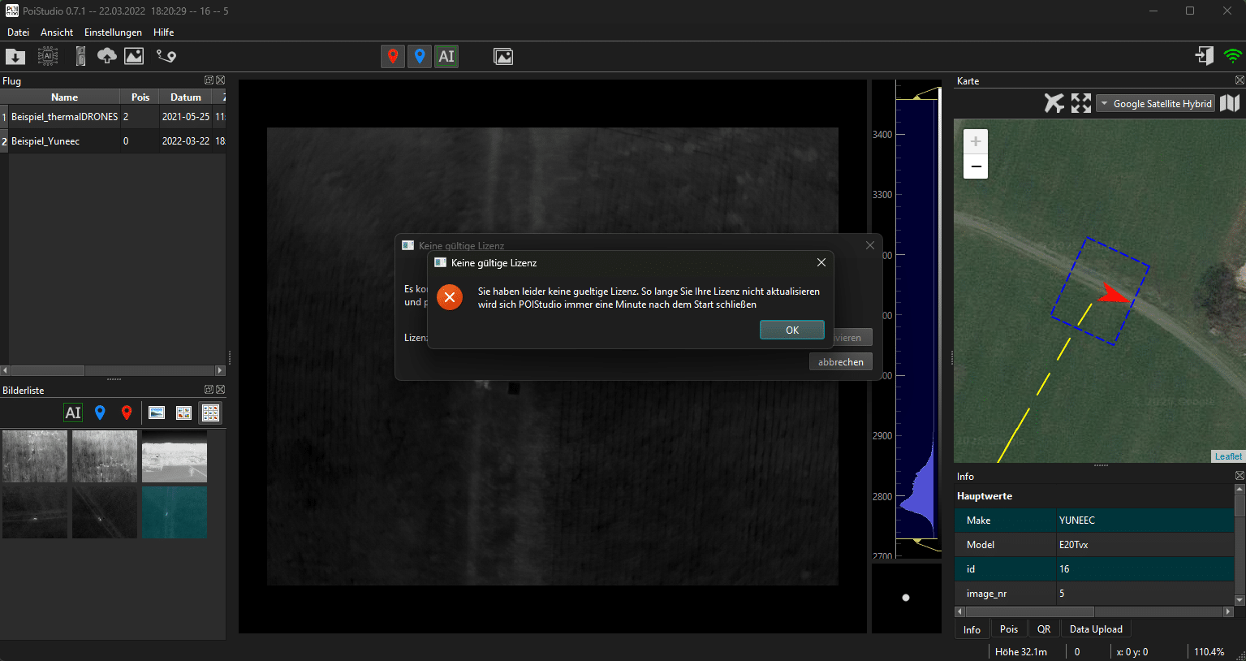The image size is (1246, 661).
Task: Click the import folder download icon
Action: click(x=15, y=56)
